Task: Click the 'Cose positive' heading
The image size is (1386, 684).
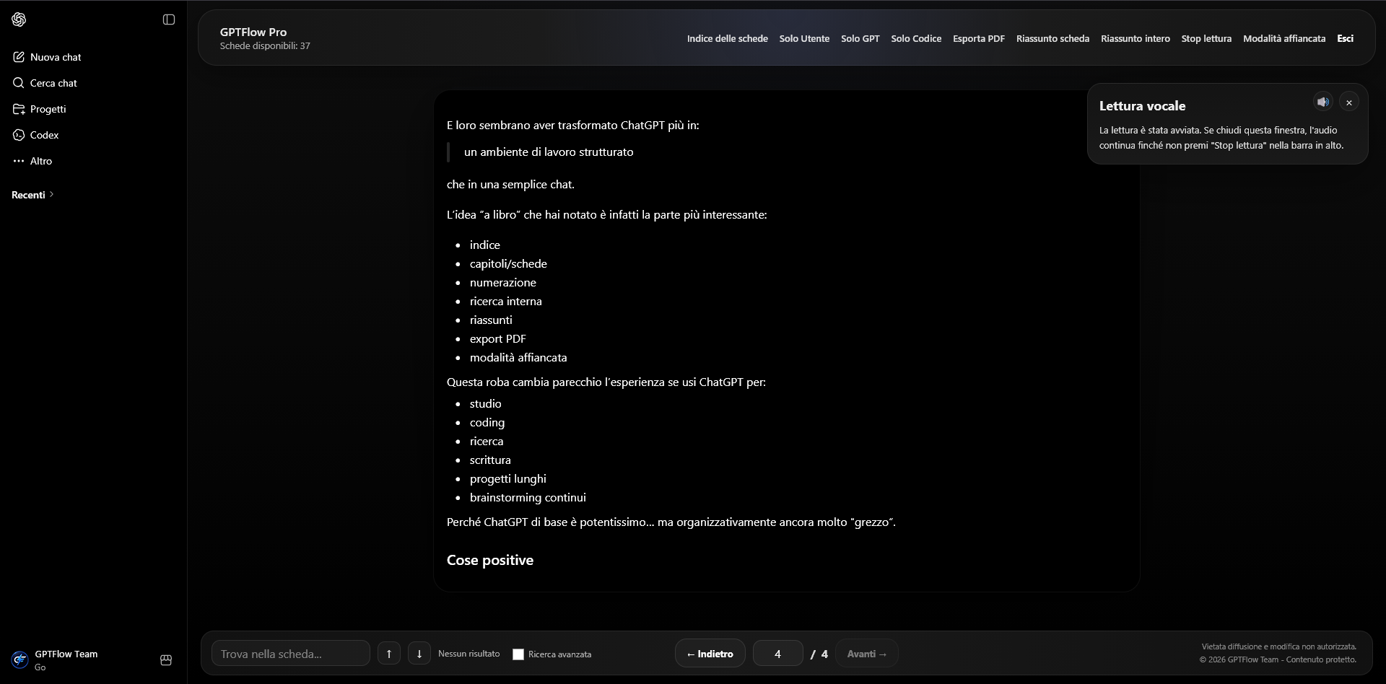Action: pyautogui.click(x=490, y=561)
